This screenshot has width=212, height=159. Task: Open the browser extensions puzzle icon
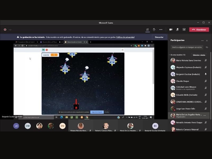pyautogui.click(x=145, y=46)
